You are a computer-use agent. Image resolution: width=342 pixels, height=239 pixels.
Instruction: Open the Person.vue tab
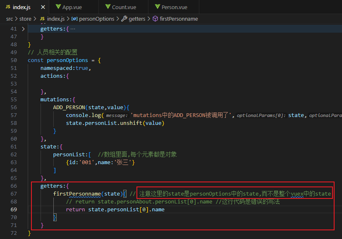point(174,7)
